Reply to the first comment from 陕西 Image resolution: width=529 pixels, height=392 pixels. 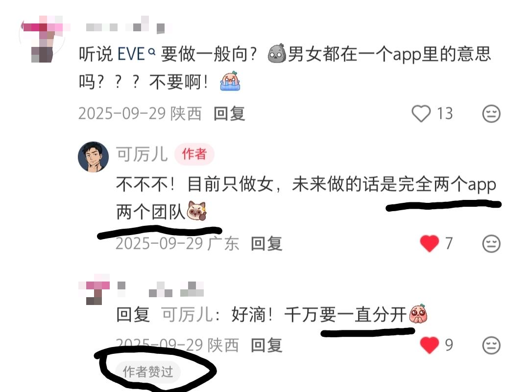click(x=229, y=113)
